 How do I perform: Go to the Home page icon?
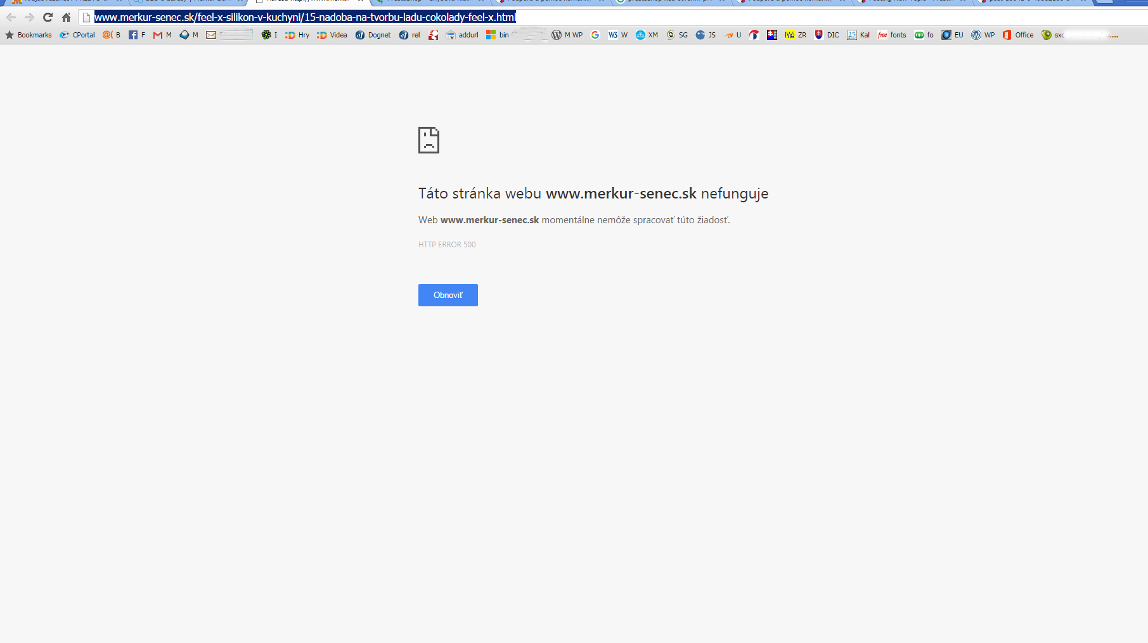66,17
